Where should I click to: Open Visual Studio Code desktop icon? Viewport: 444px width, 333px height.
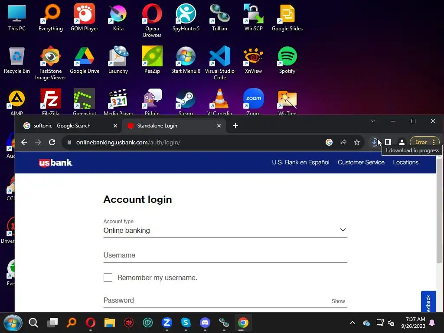[x=219, y=63]
